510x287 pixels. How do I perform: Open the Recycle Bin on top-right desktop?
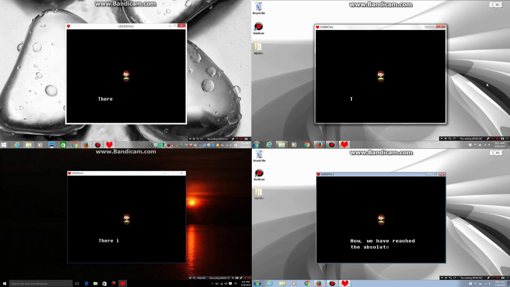pyautogui.click(x=259, y=8)
